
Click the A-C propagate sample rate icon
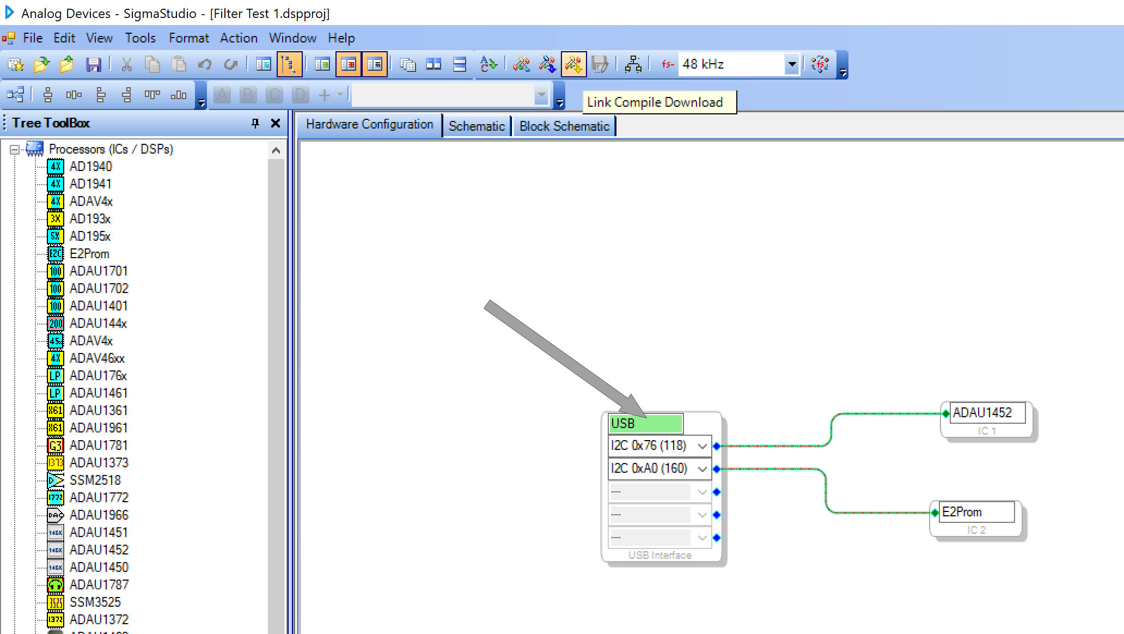point(488,65)
